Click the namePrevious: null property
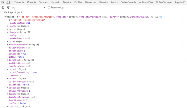The image size is (187, 108). (20, 66)
